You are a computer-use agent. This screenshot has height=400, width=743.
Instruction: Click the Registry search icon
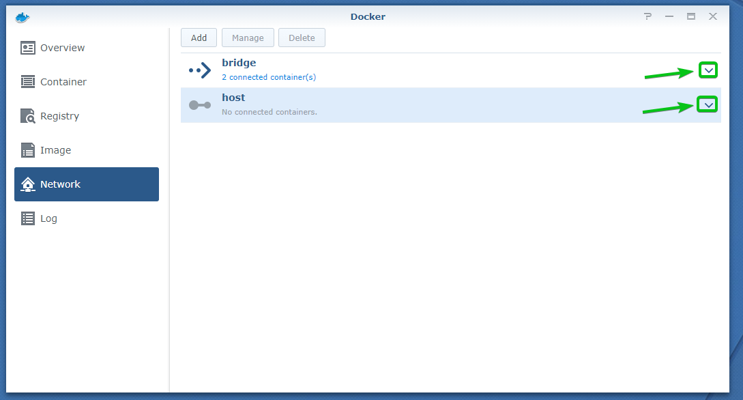point(28,116)
